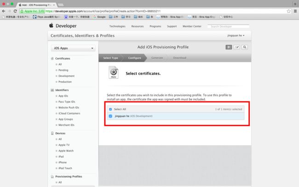
Task: Click the Provisioning Profiles section icon
Action: [52, 176]
